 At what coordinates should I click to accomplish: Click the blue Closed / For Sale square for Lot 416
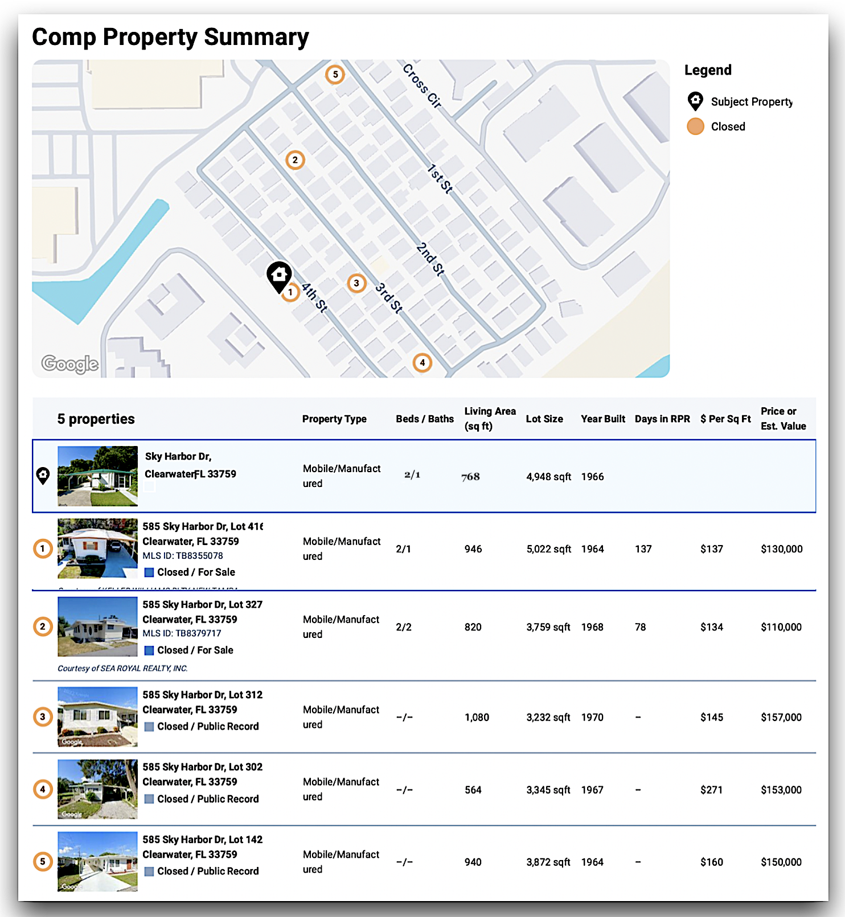coord(149,572)
